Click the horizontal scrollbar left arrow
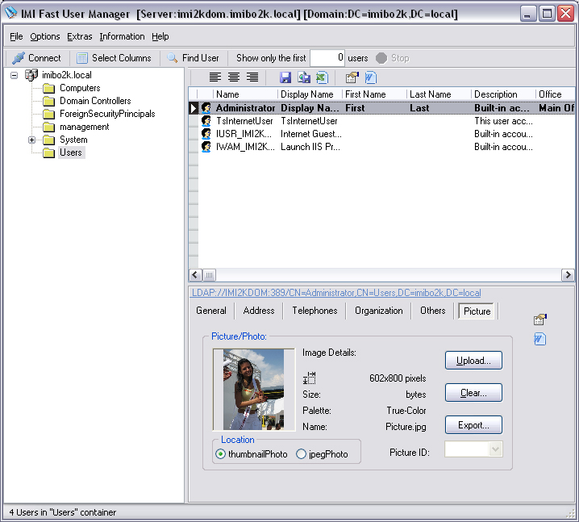 [195, 274]
